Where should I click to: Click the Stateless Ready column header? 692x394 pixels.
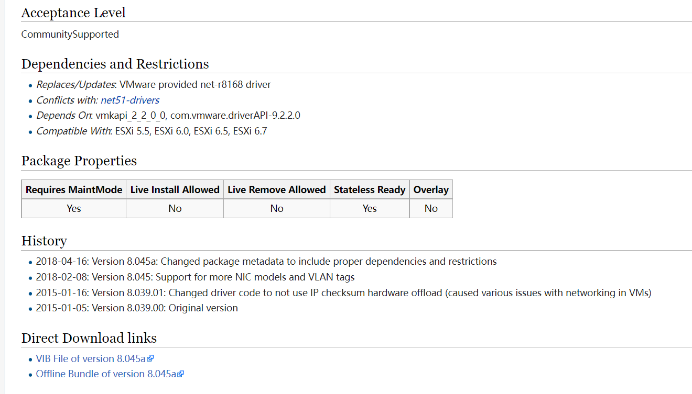[370, 189]
